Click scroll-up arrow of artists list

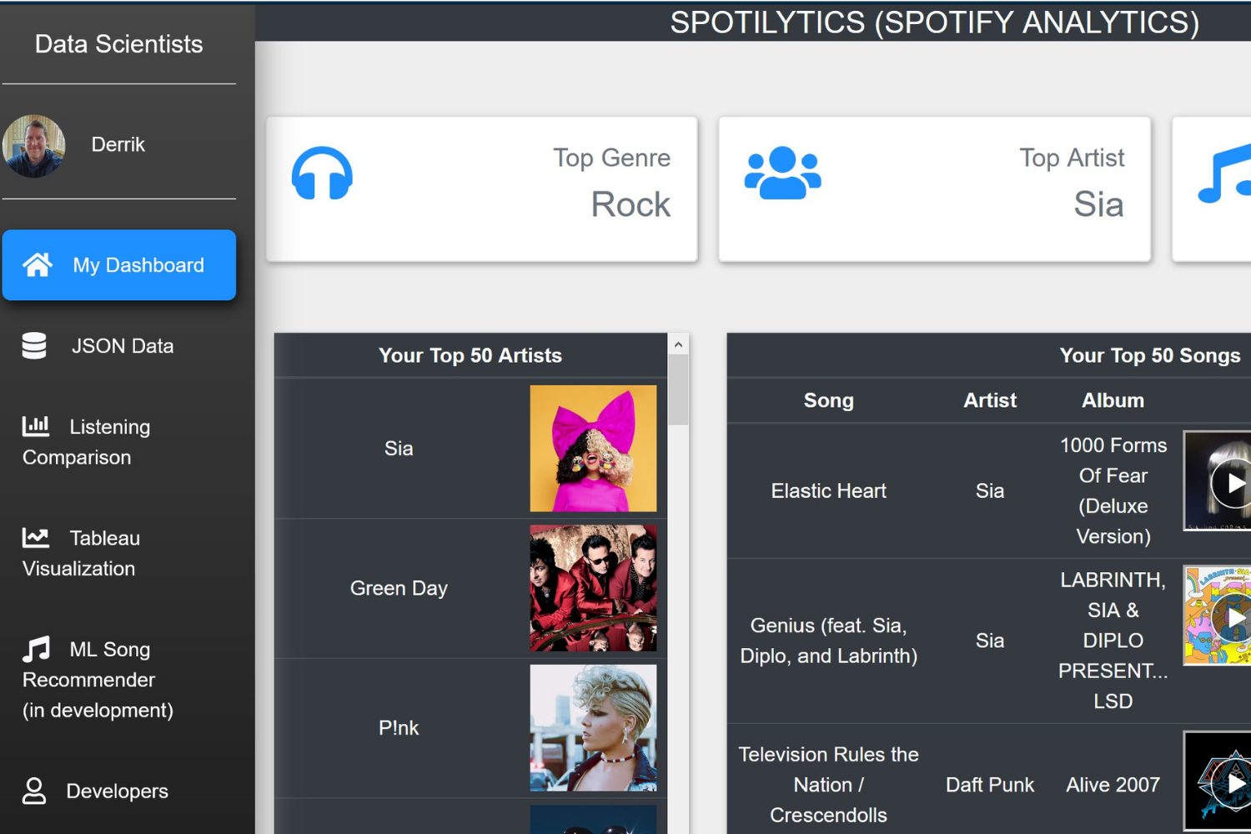pos(678,344)
